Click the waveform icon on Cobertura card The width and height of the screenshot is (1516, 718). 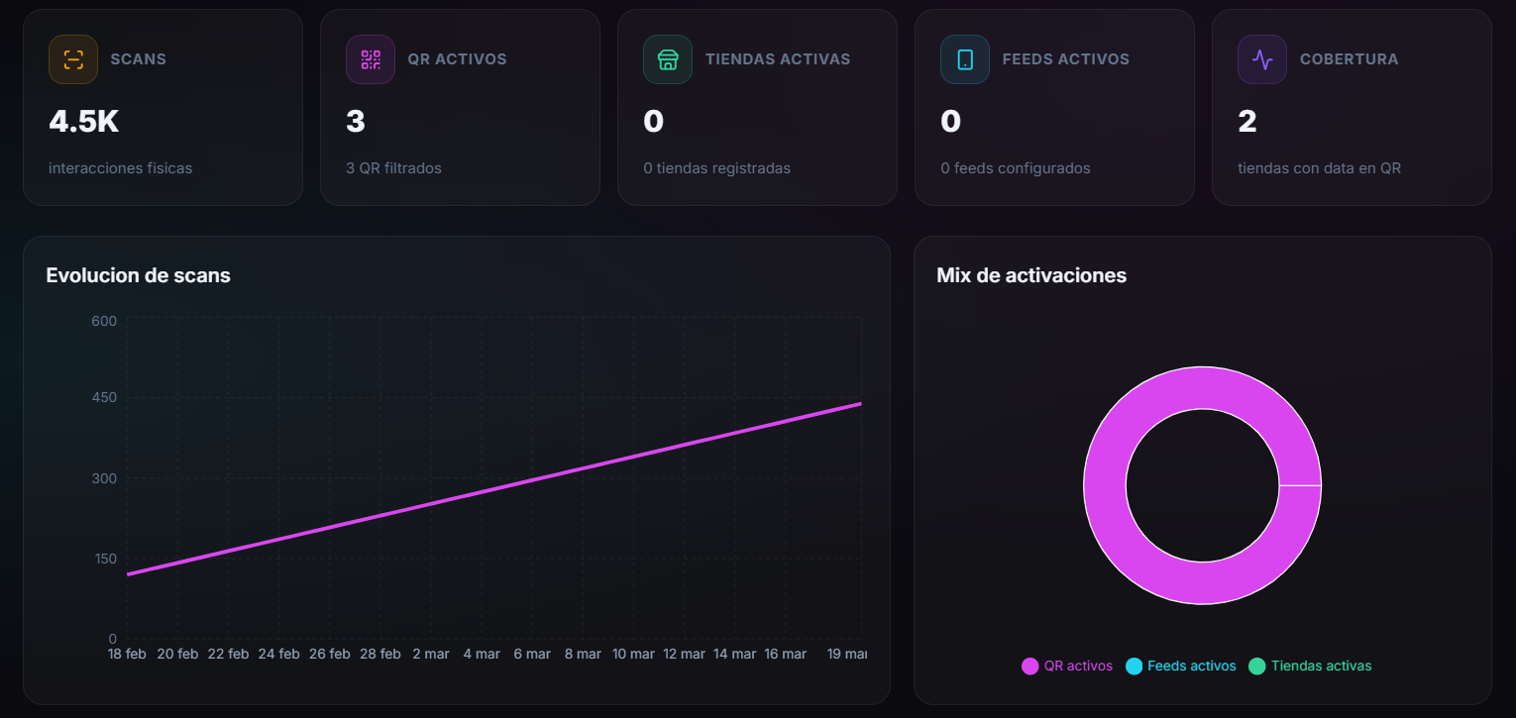pos(1261,59)
